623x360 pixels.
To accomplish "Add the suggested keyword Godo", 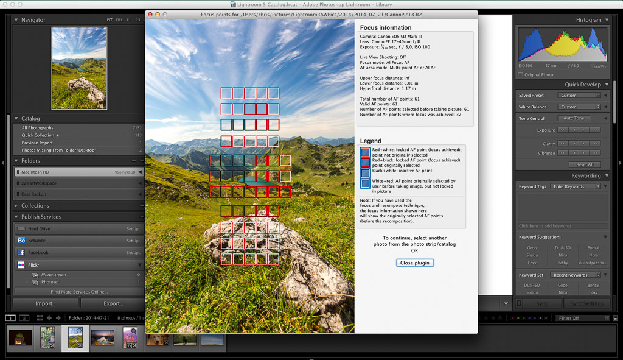I will (532, 248).
